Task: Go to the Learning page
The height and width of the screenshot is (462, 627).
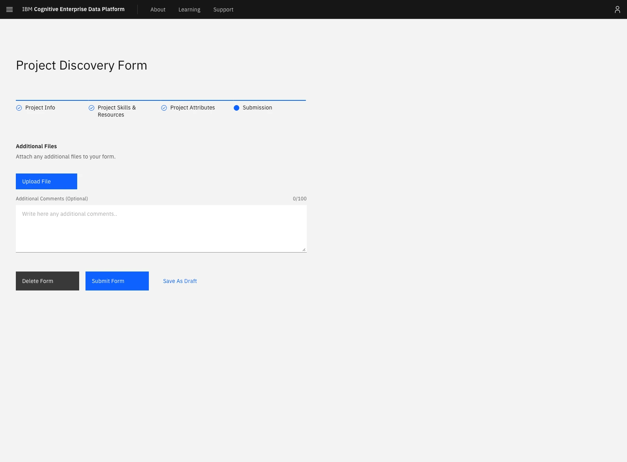Action: point(189,9)
